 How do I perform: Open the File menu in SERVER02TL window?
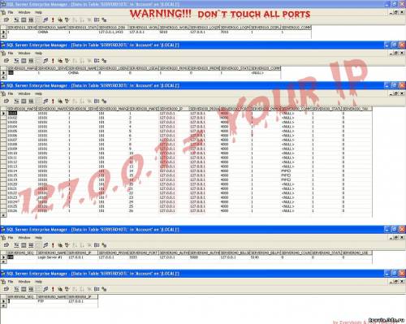(x=11, y=53)
